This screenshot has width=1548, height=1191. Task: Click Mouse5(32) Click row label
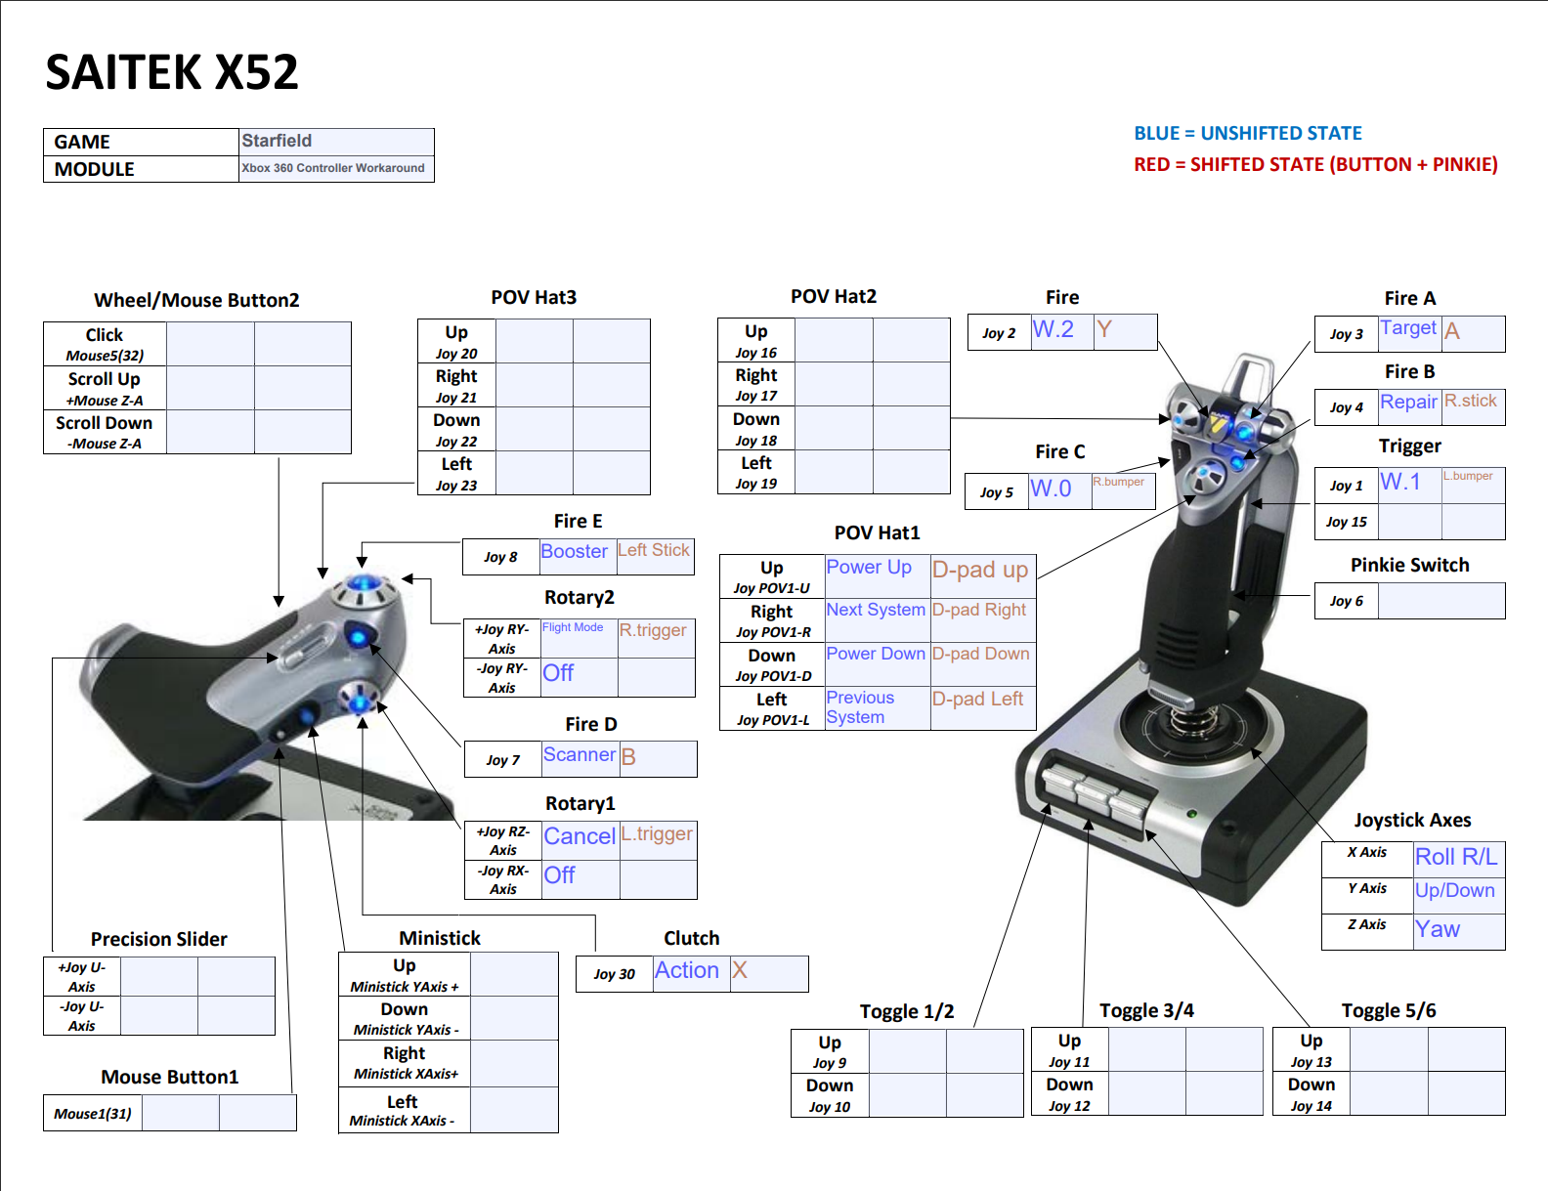pyautogui.click(x=105, y=344)
